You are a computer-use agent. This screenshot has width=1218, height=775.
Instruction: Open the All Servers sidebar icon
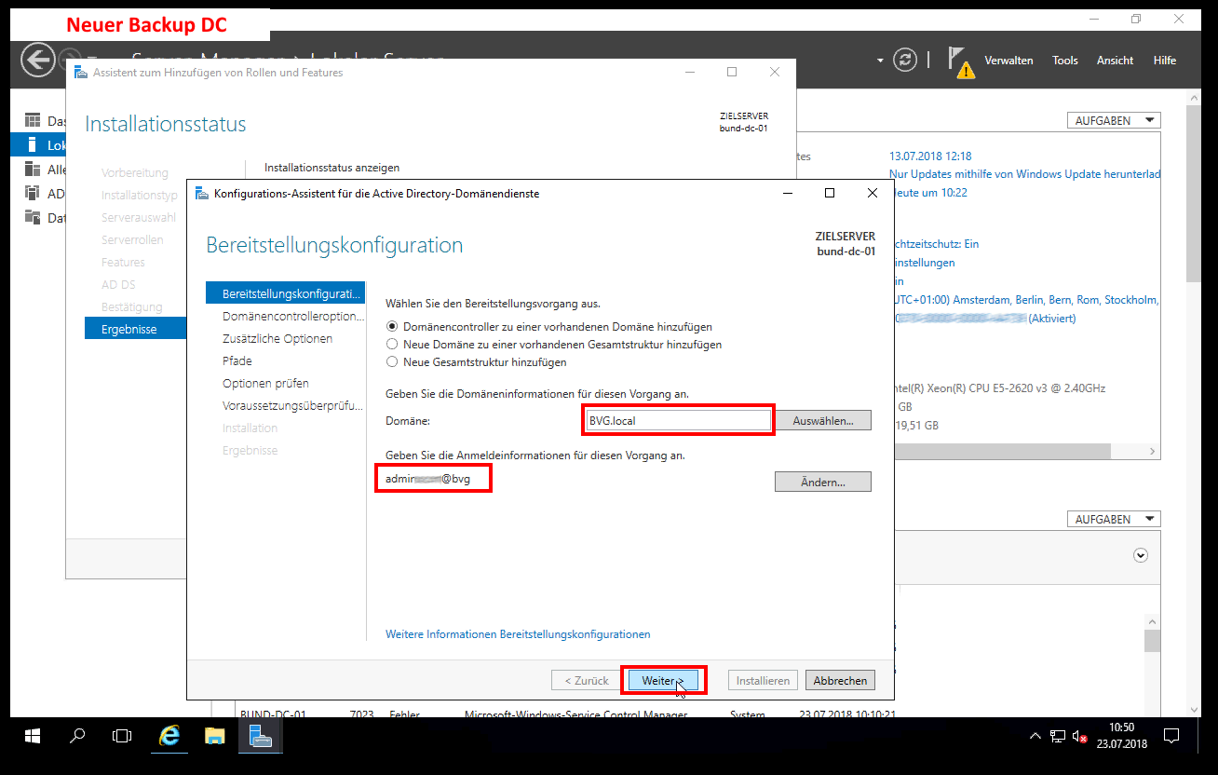33,170
